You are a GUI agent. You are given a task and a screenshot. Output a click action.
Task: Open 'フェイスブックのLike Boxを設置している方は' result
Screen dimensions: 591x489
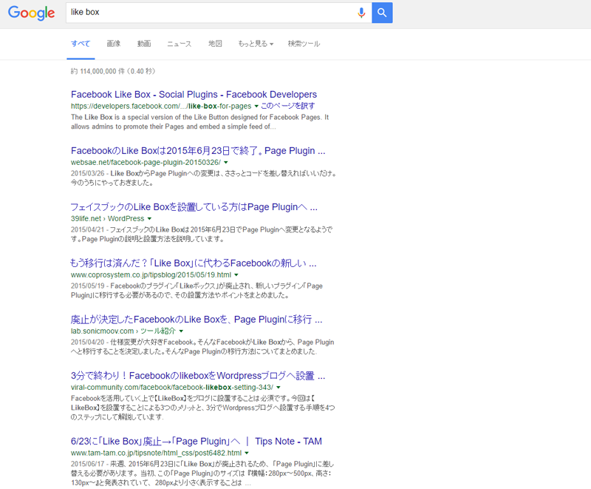194,207
